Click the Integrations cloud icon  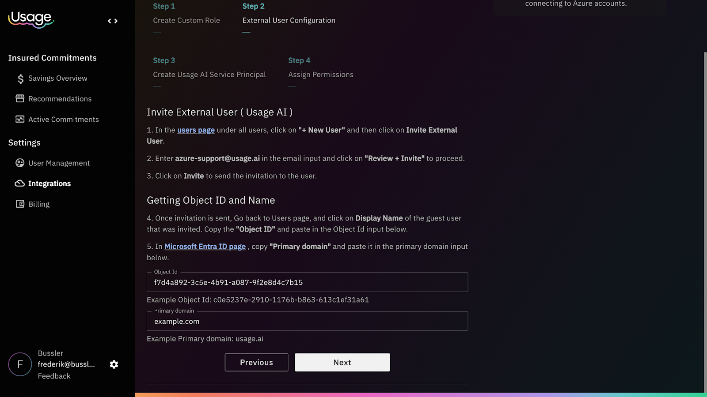pyautogui.click(x=20, y=183)
